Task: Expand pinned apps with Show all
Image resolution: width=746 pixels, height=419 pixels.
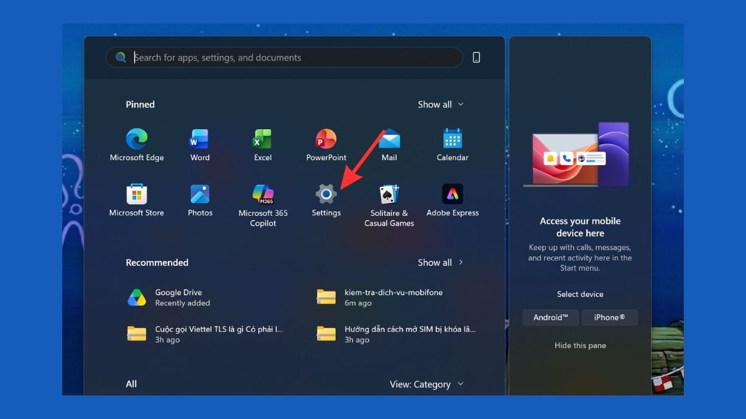Action: (441, 104)
